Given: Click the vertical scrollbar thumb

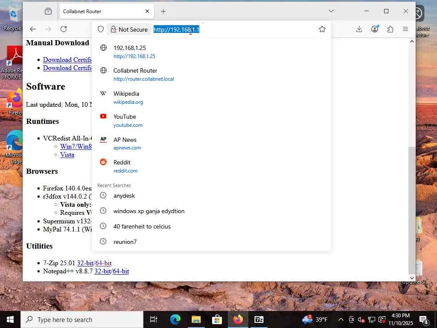Looking at the screenshot, I should tap(412, 210).
